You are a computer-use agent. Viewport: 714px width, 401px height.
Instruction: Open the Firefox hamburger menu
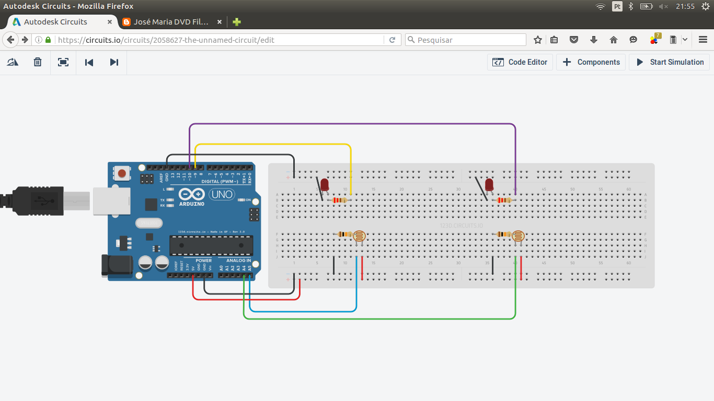pos(703,40)
